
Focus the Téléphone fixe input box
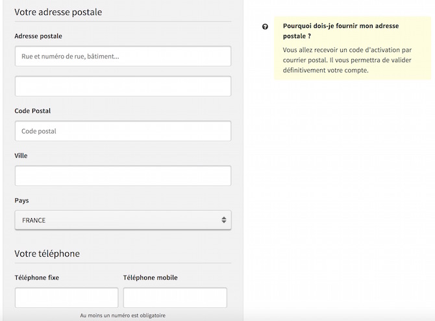[67, 298]
